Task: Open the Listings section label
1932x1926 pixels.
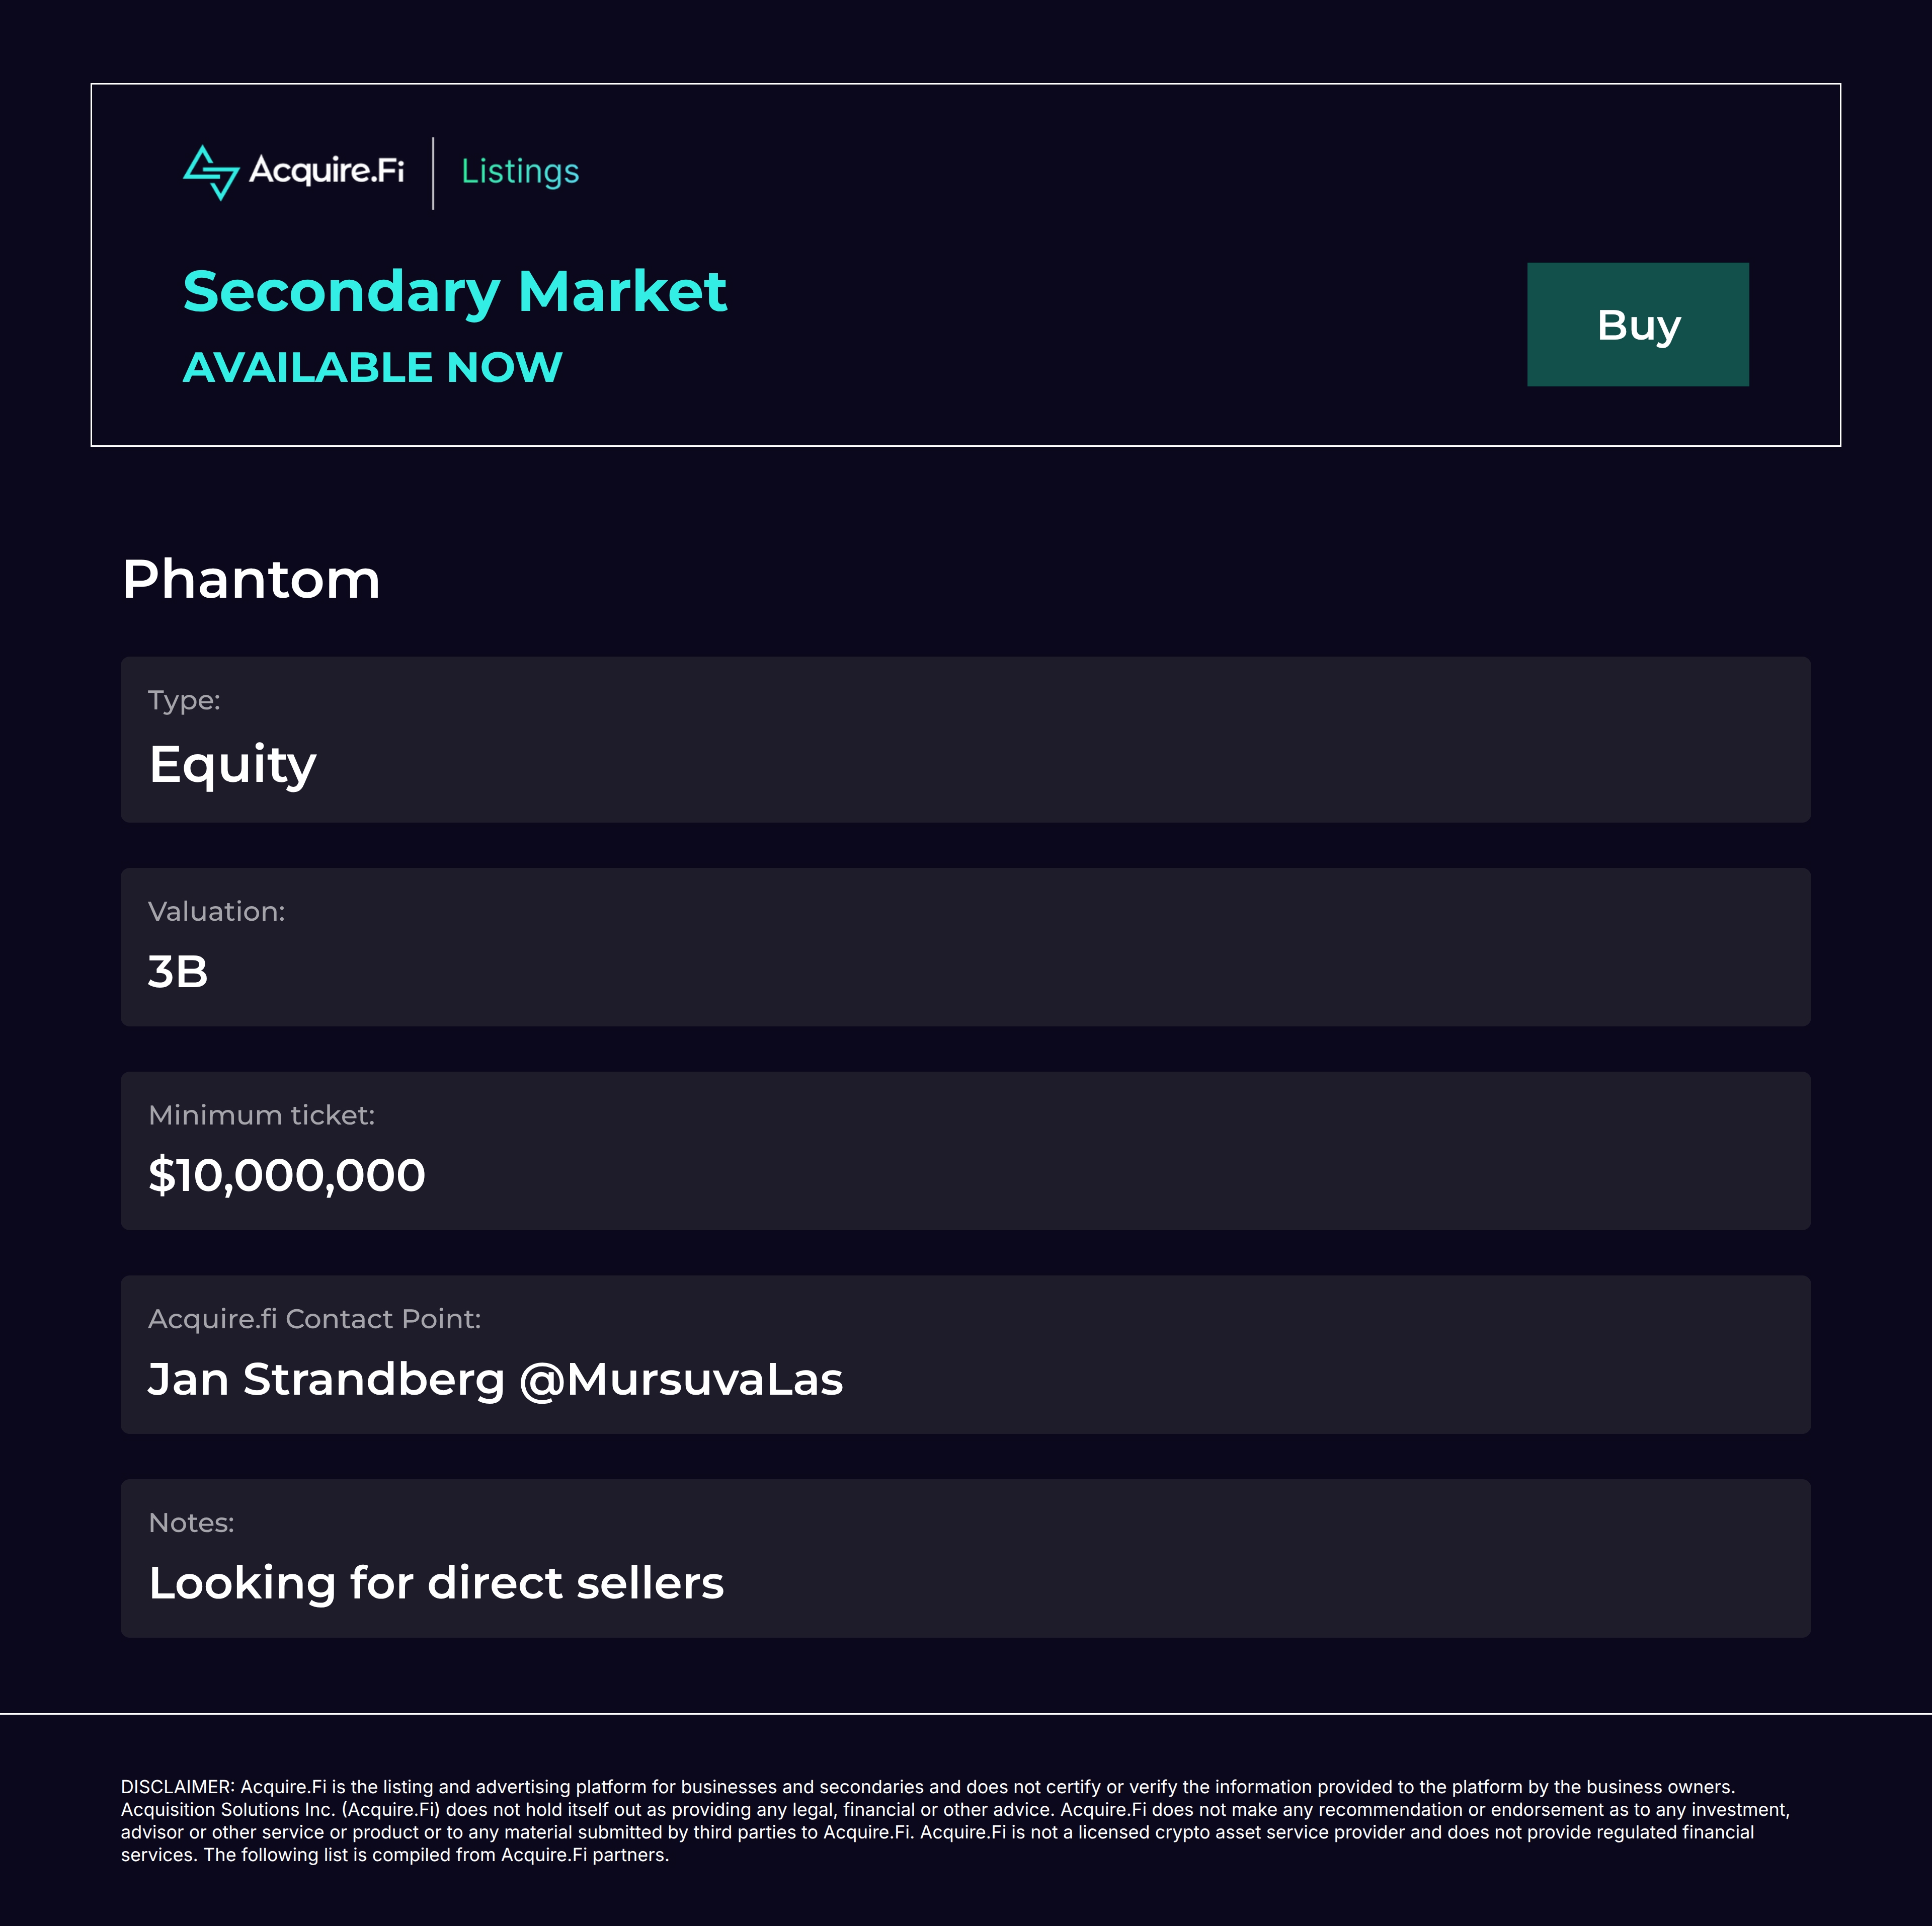Action: point(520,172)
